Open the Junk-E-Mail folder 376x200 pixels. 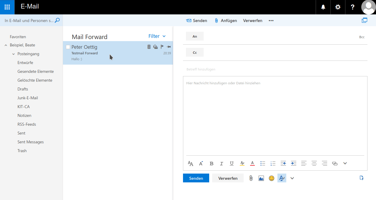28,98
